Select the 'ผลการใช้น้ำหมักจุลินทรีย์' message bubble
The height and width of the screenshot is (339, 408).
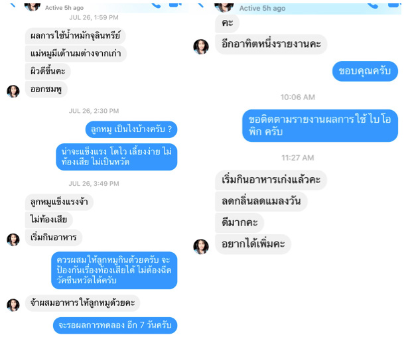(x=75, y=36)
